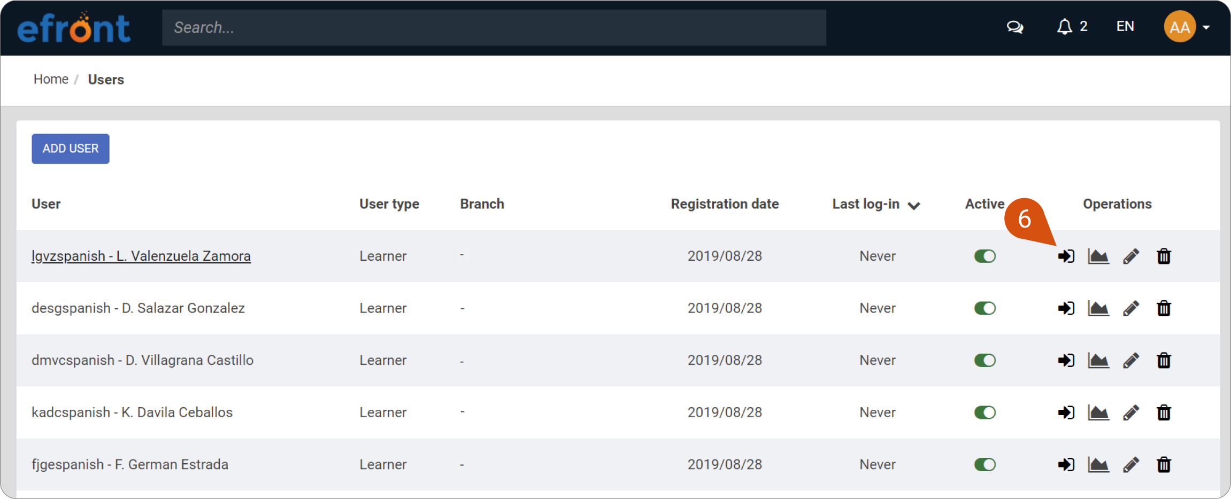This screenshot has width=1231, height=499.
Task: Click the Users breadcrumb text
Action: (106, 80)
